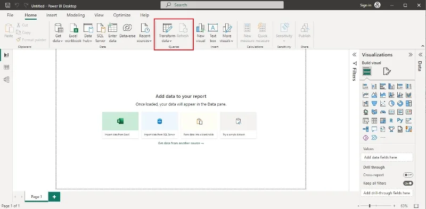
Task: Expand the More visuals dropdown
Action: point(232,41)
